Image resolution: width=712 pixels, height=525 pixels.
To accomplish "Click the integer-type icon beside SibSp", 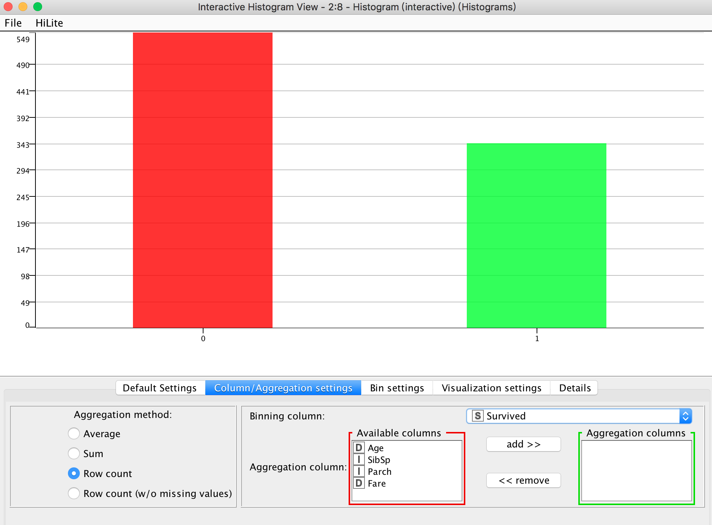I will click(x=359, y=460).
